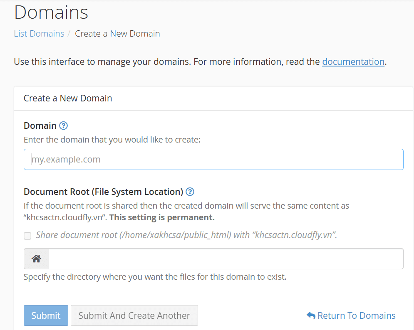Click the Domains page heading

pyautogui.click(x=51, y=12)
